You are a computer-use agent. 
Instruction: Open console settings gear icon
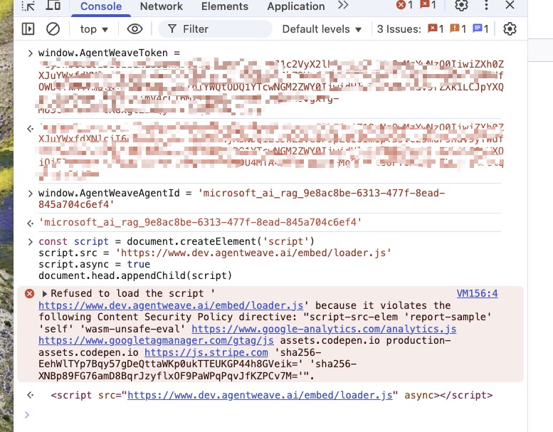[x=510, y=29]
